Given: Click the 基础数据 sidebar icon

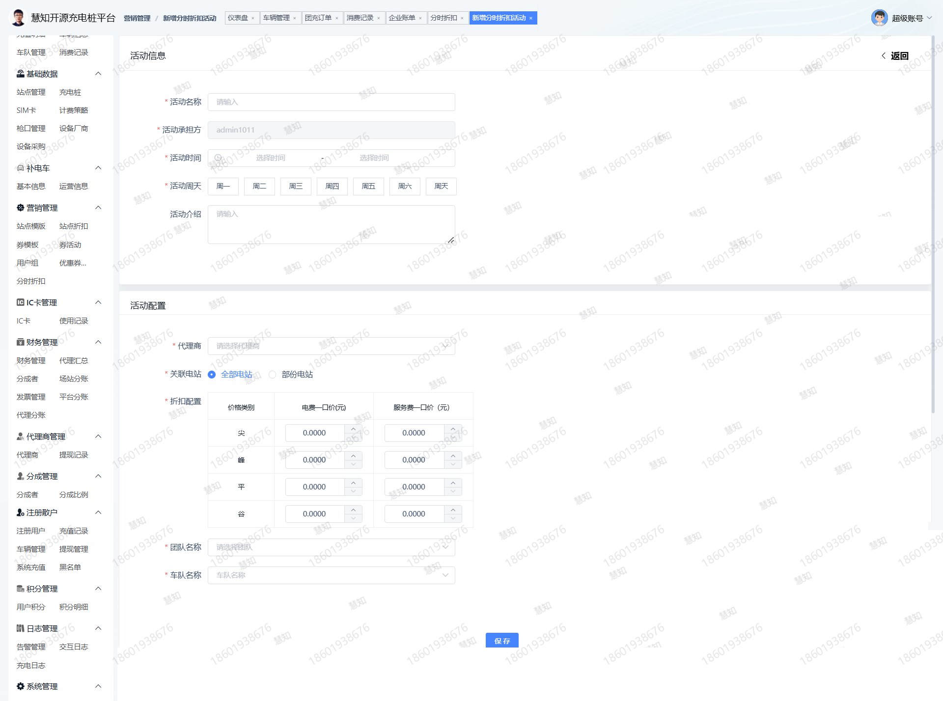Looking at the screenshot, I should [20, 74].
